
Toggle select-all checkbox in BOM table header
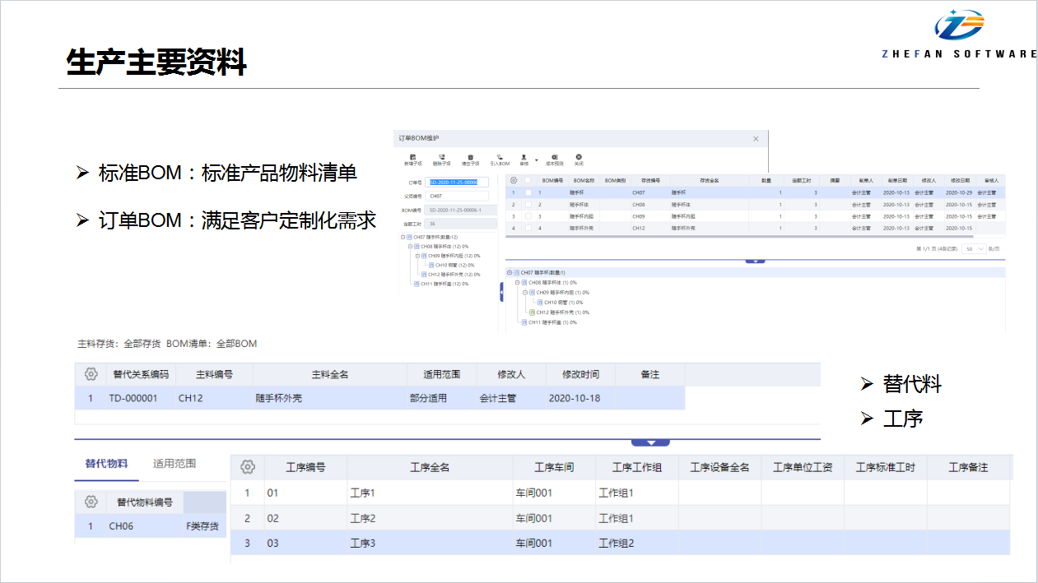coord(528,180)
